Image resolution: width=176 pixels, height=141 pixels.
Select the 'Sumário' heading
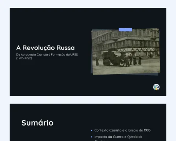37,123
